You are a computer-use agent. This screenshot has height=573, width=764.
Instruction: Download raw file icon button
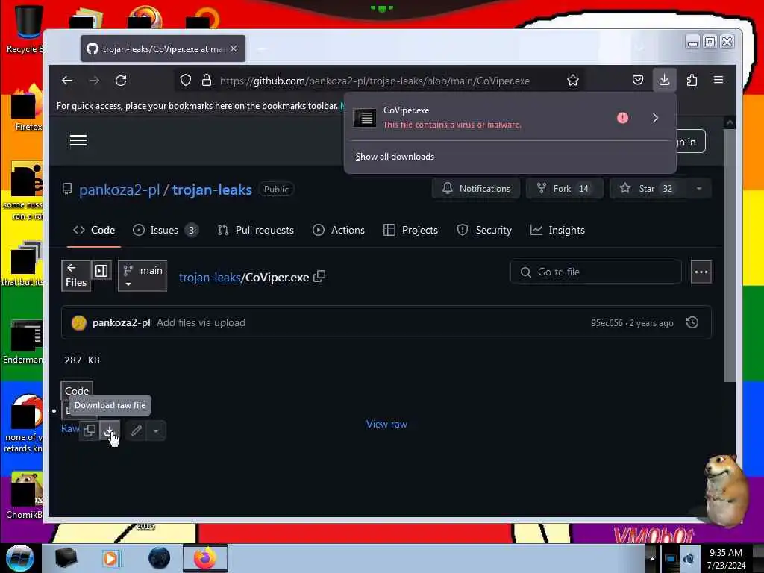pos(110,430)
